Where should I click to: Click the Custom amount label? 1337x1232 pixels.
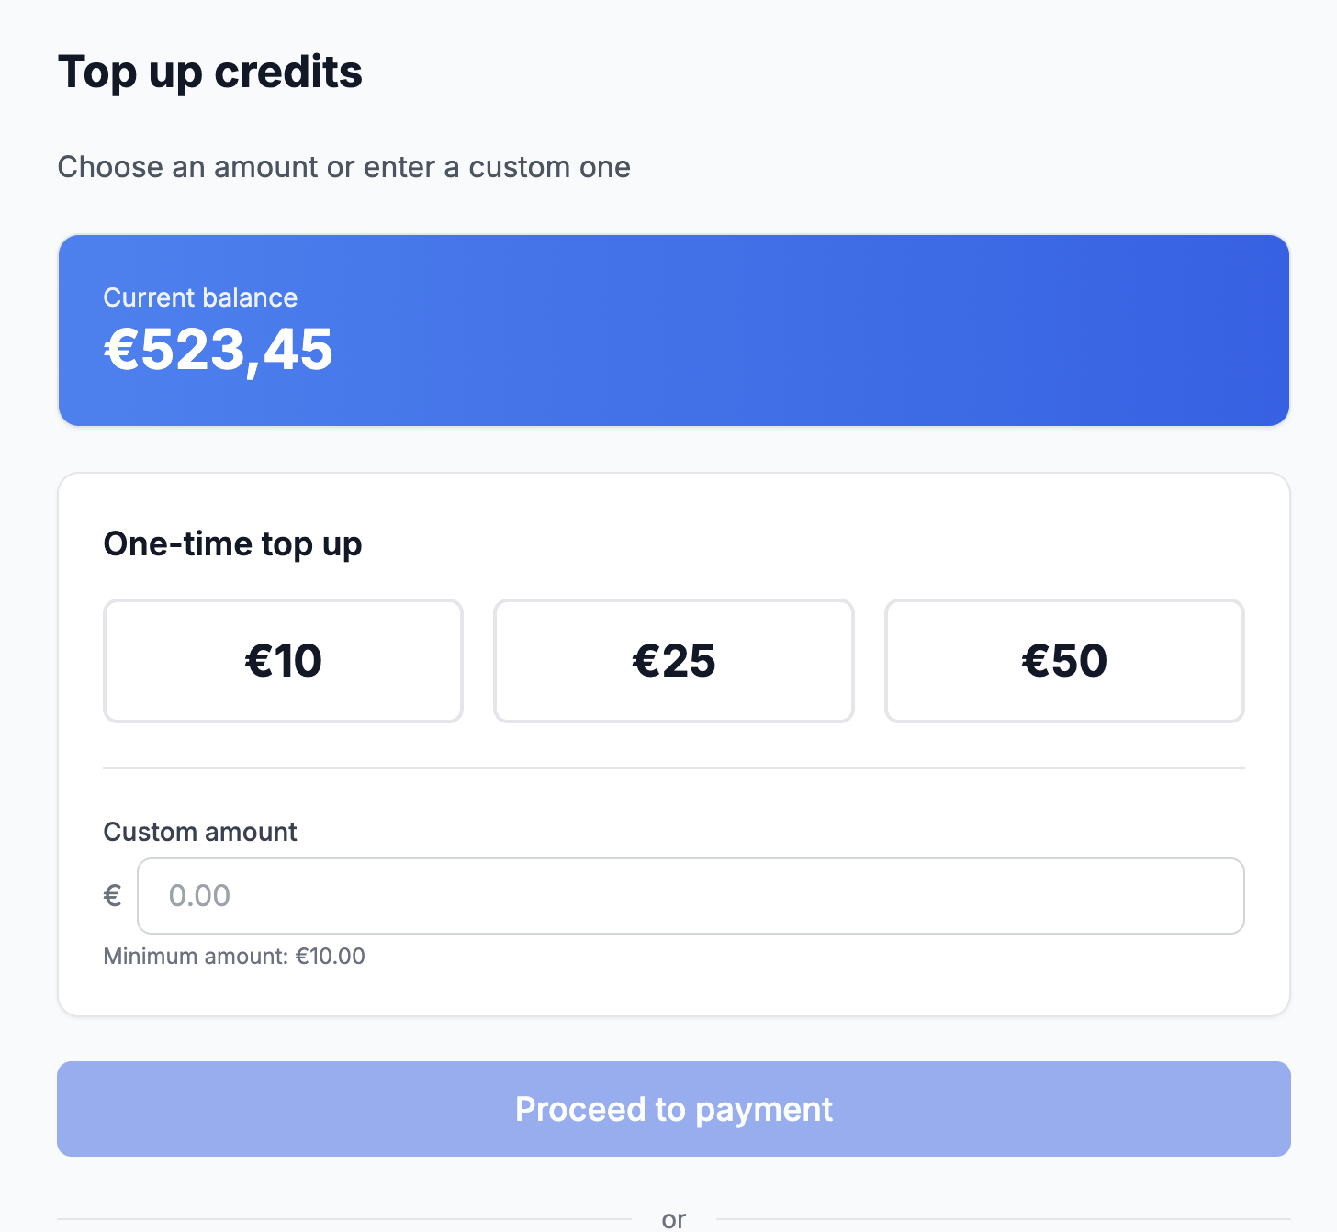click(x=199, y=832)
